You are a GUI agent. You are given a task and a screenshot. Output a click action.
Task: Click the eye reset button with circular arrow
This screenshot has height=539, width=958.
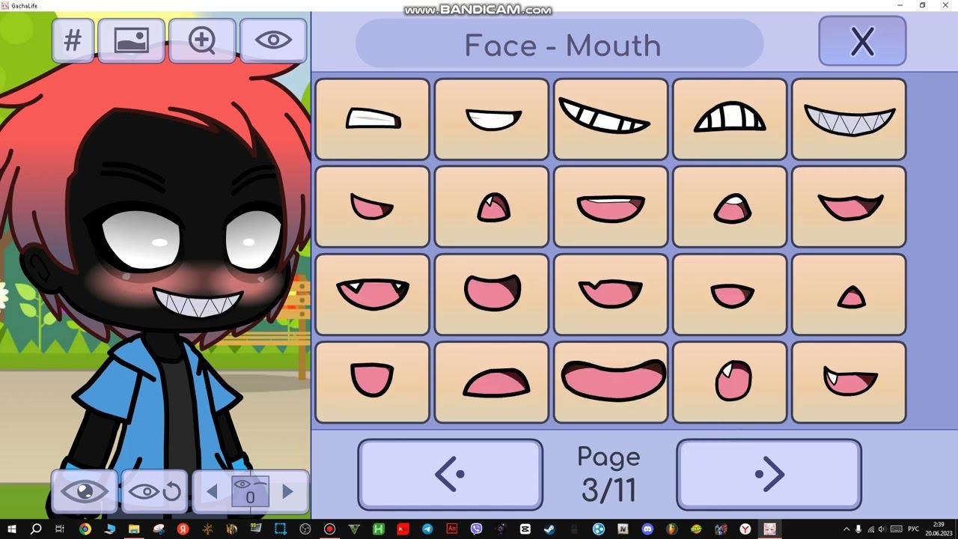click(154, 491)
